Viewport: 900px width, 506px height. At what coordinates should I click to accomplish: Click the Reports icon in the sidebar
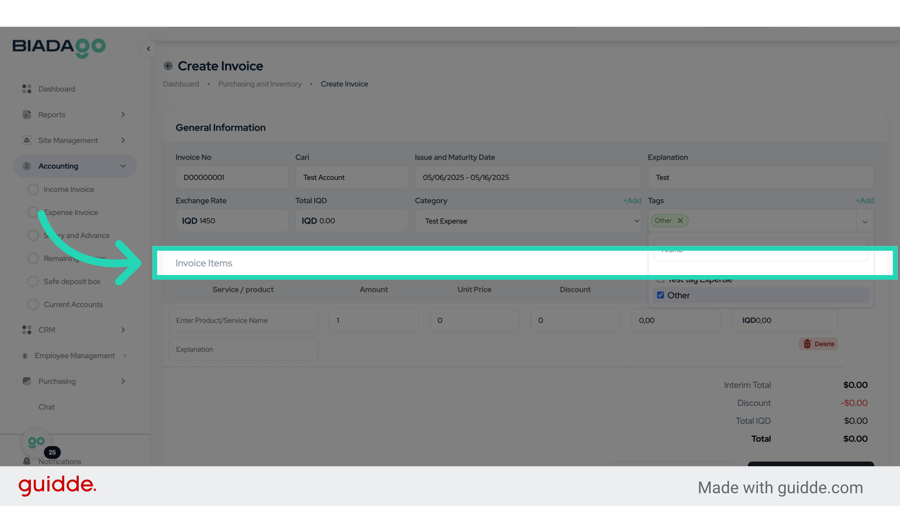point(26,114)
